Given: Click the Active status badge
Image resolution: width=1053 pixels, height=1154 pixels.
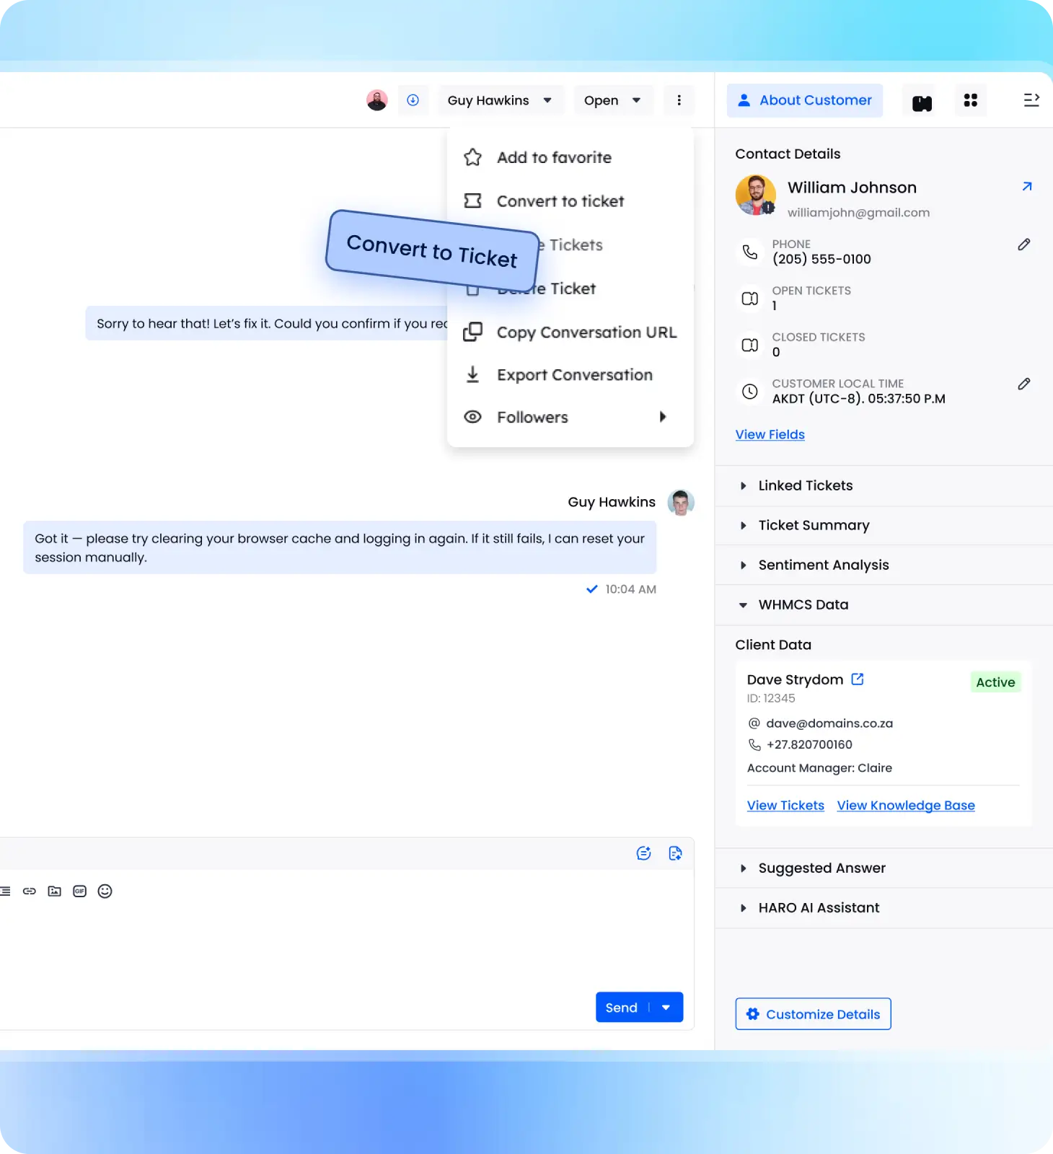Looking at the screenshot, I should 995,682.
